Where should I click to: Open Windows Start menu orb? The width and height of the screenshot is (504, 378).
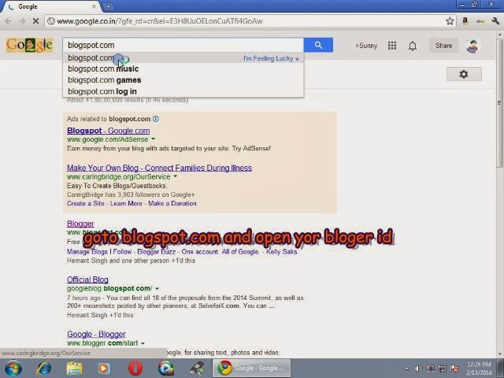(13, 368)
